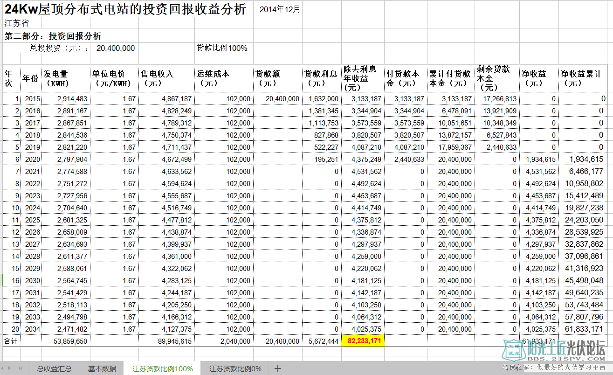613x375 pixels.
Task: Click the 贷款比例100% cell
Action: [x=222, y=48]
